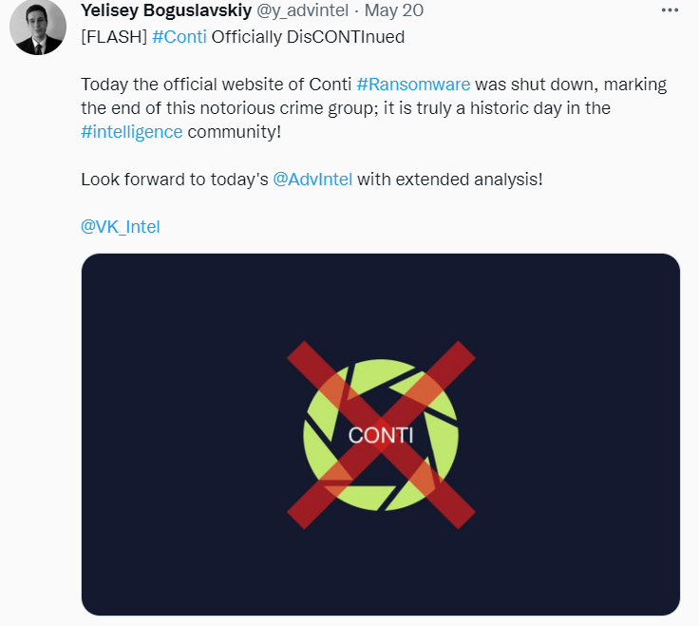Click the "Officially DisCONTInued" headline text
The image size is (699, 626).
click(x=308, y=37)
